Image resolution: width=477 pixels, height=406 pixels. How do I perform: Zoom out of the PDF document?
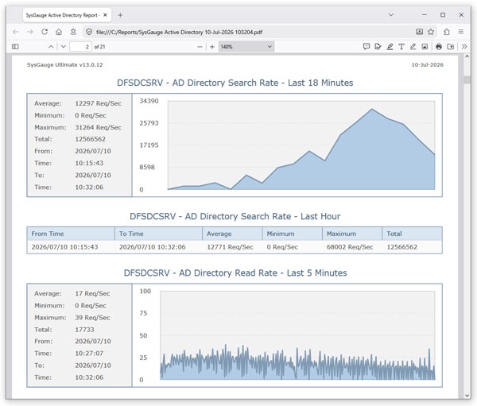(x=200, y=47)
